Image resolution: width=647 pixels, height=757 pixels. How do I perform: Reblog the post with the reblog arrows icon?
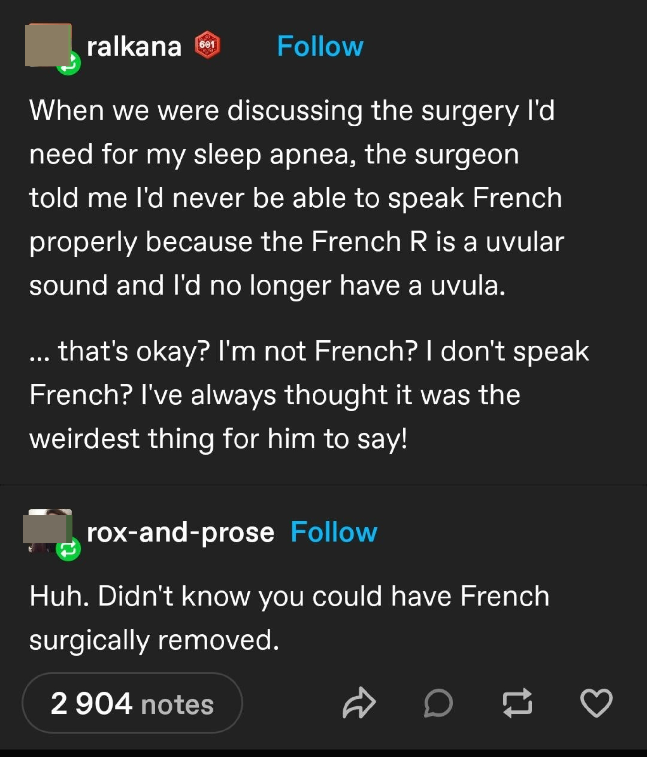517,703
